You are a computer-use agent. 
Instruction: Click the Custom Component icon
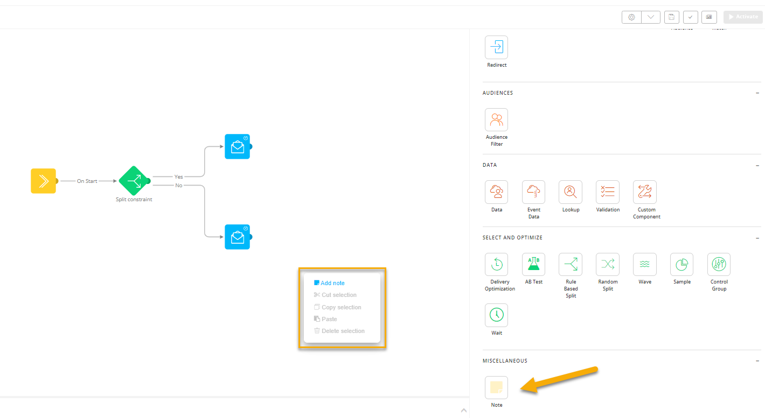pos(645,192)
